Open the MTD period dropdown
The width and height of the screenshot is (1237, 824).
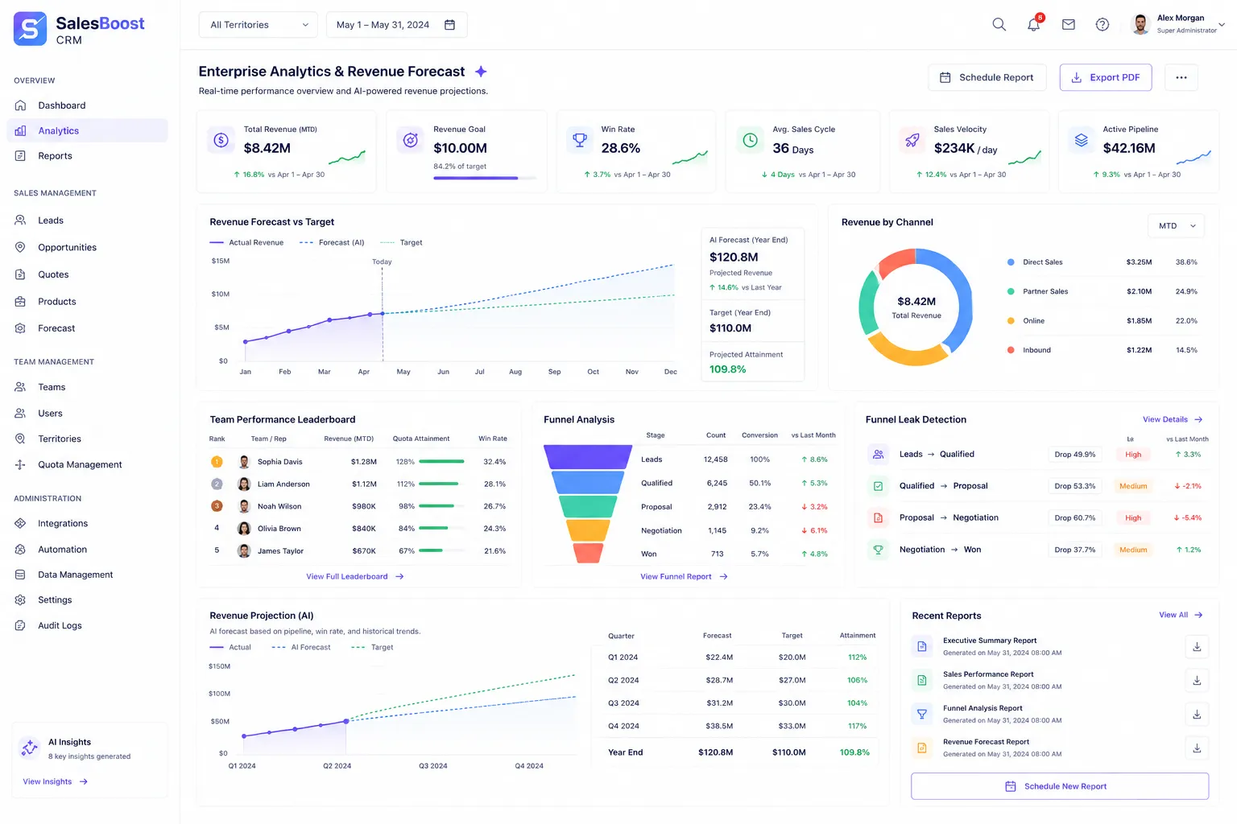(1176, 226)
